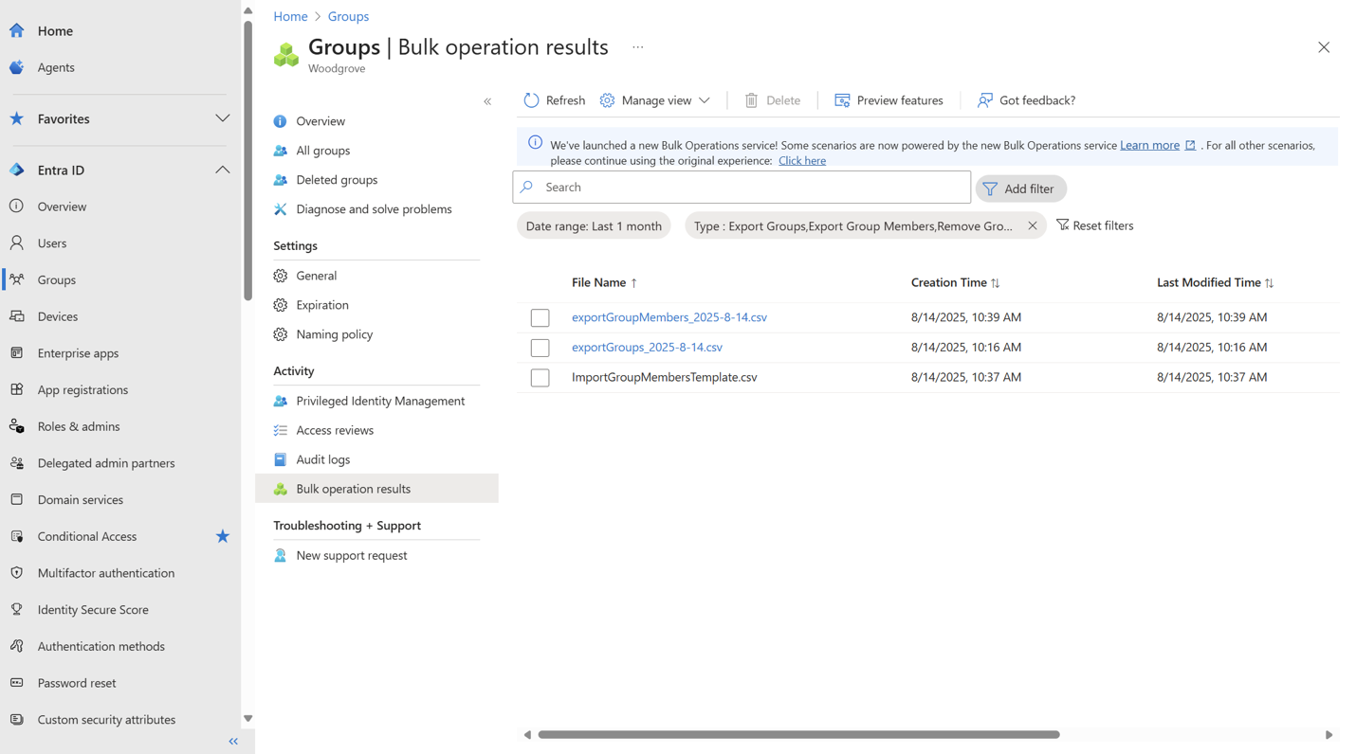Click the Conditional Access favorite star
Screen dimensions: 1356x754
[223, 536]
